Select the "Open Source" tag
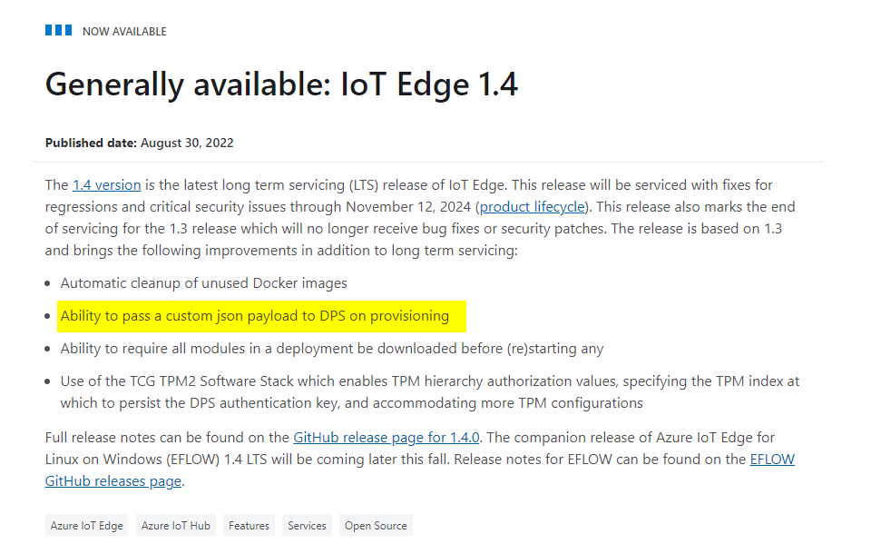Viewport: 881px width, 544px height. [375, 524]
